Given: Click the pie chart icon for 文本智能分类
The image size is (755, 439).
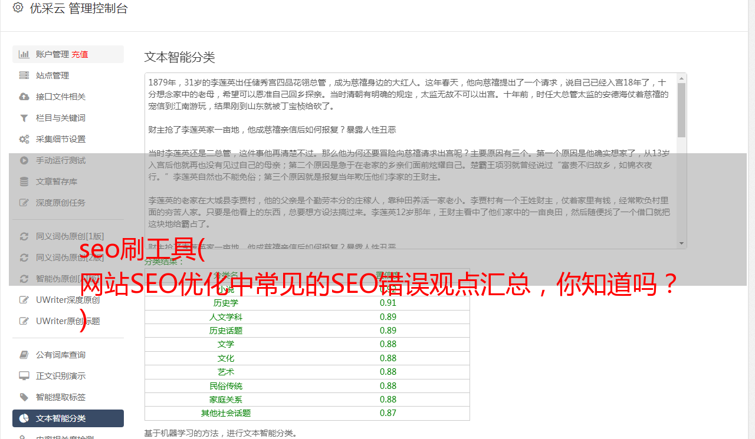Looking at the screenshot, I should [x=24, y=418].
